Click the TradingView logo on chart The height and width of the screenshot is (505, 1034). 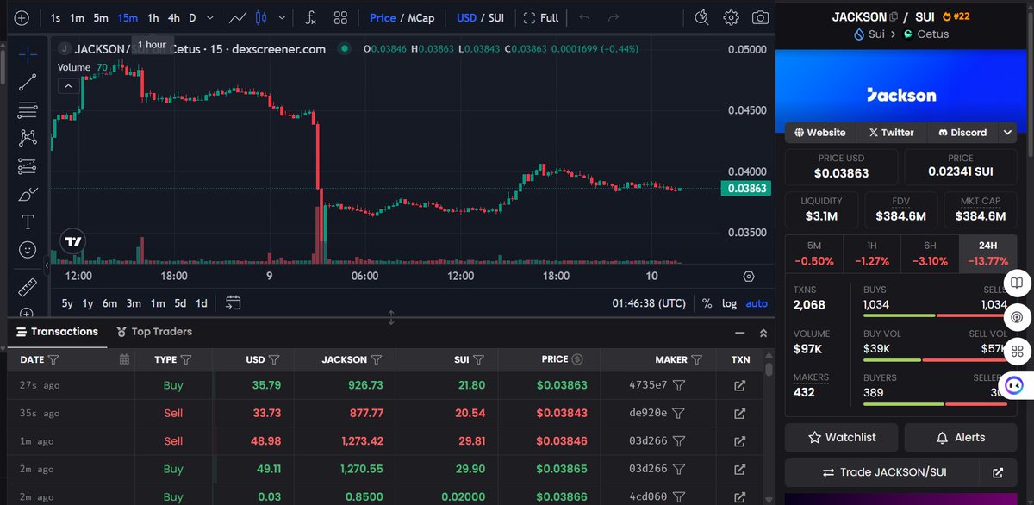[x=73, y=241]
